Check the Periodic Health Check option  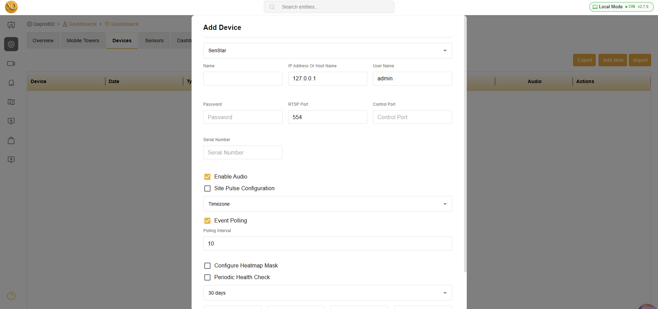pos(207,277)
